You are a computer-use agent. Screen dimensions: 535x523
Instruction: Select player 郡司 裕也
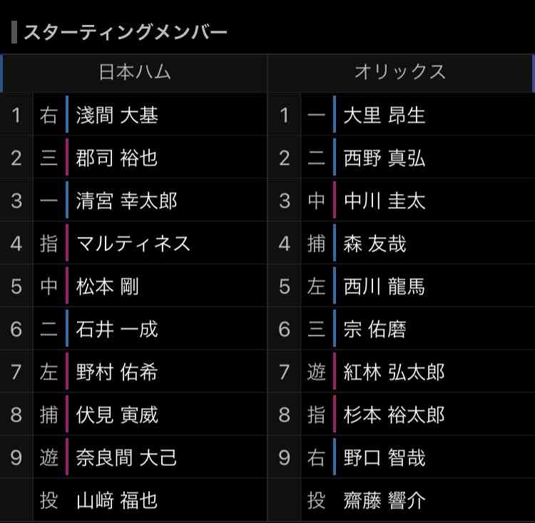(x=117, y=158)
